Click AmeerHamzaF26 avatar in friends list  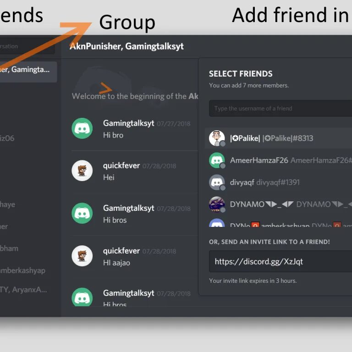pyautogui.click(x=217, y=160)
